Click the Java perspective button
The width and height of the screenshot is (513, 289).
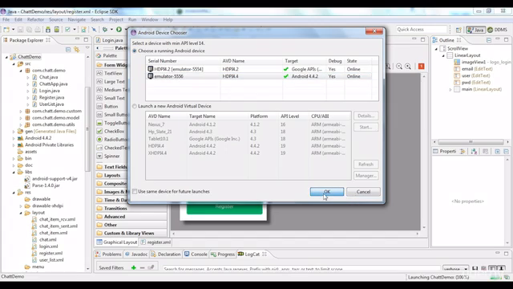pyautogui.click(x=475, y=30)
